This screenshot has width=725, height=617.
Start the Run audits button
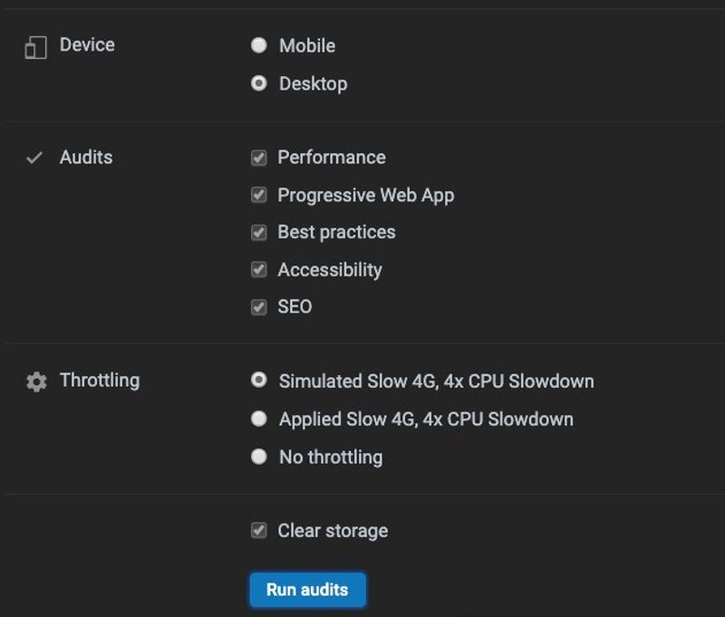point(308,590)
